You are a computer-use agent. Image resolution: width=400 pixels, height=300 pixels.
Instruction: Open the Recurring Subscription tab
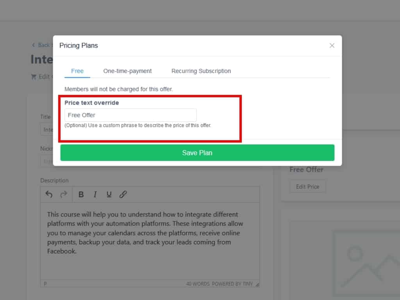point(201,71)
